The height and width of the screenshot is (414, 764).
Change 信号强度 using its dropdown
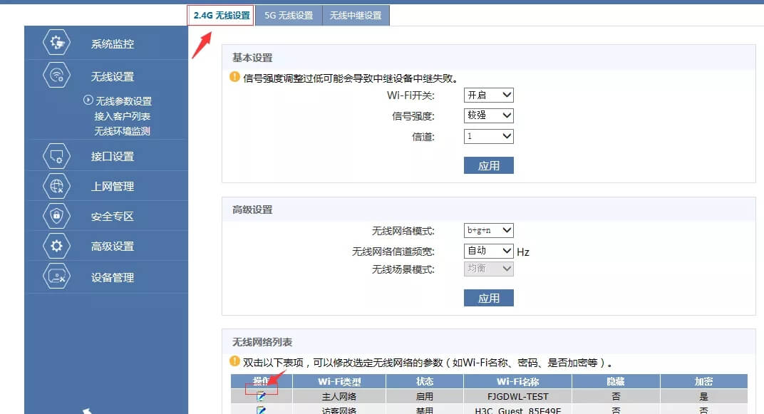click(x=488, y=115)
